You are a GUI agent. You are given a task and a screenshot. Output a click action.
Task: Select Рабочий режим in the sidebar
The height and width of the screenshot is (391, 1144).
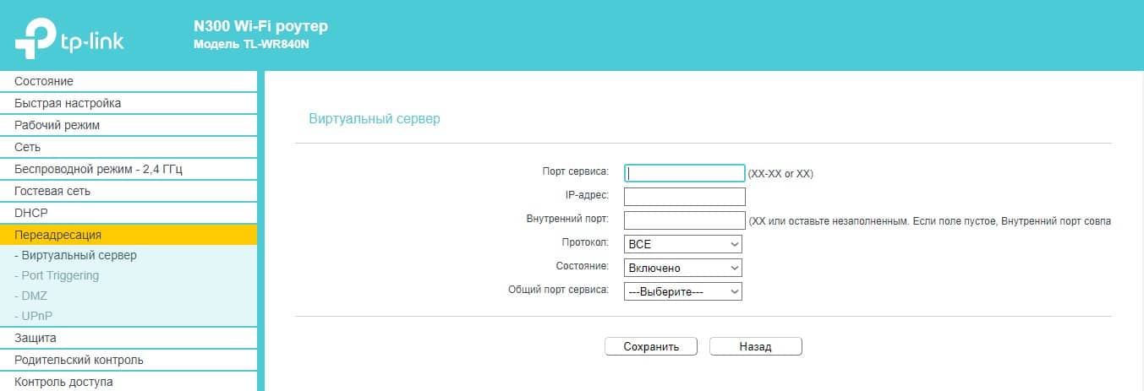(x=57, y=125)
